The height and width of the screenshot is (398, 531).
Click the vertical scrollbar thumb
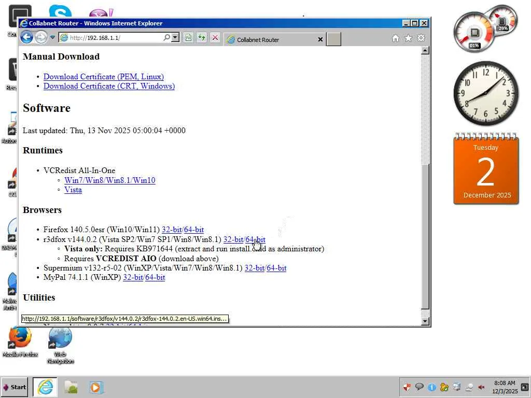click(425, 236)
